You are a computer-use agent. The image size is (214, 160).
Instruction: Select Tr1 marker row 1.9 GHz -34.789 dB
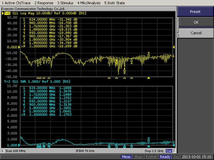tap(50, 43)
